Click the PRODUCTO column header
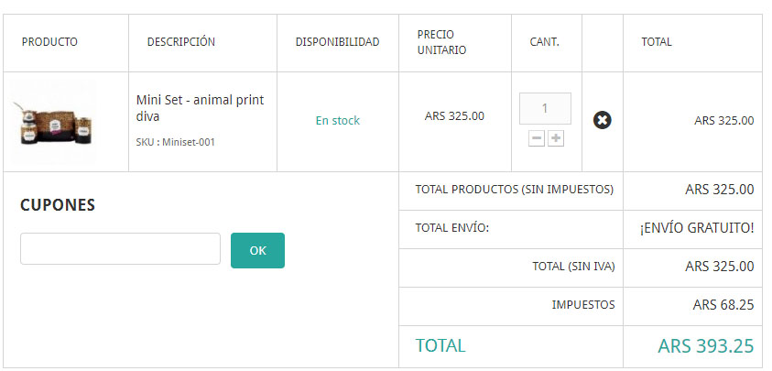 [49, 42]
